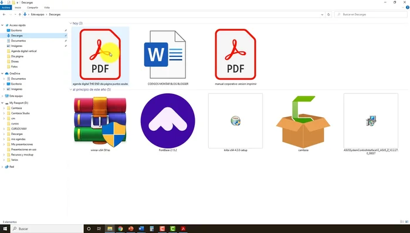Click the taskbar Buscar search box
The width and height of the screenshot is (410, 233).
point(47,228)
